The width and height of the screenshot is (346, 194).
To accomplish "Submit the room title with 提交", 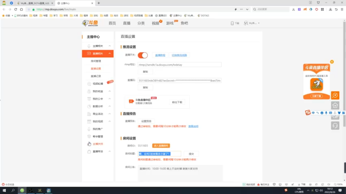I will (191, 154).
